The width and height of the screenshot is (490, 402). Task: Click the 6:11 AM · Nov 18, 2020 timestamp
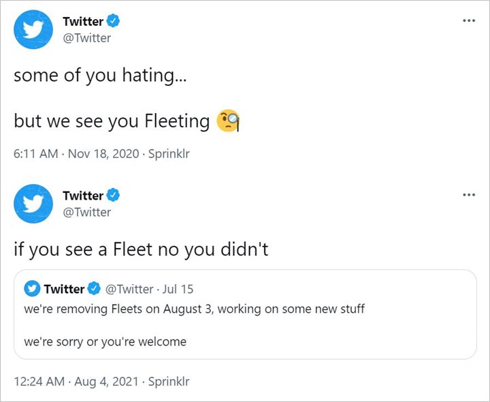point(73,154)
